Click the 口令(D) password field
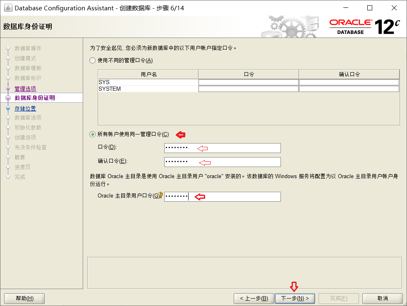The image size is (407, 306). [223, 148]
